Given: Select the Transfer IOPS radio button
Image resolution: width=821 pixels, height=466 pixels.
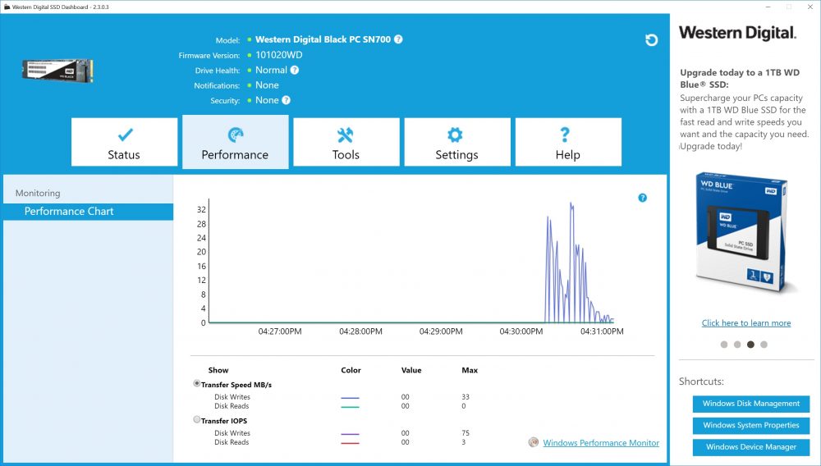Looking at the screenshot, I should tap(197, 419).
